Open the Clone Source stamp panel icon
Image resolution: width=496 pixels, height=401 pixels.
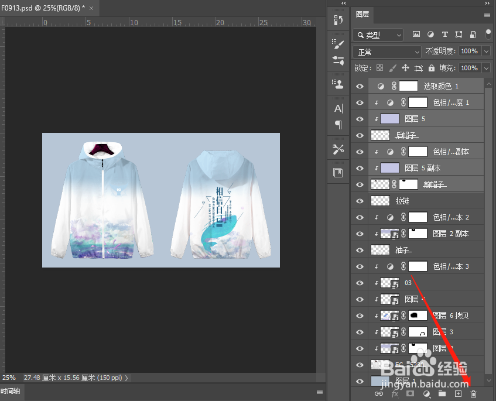(338, 84)
